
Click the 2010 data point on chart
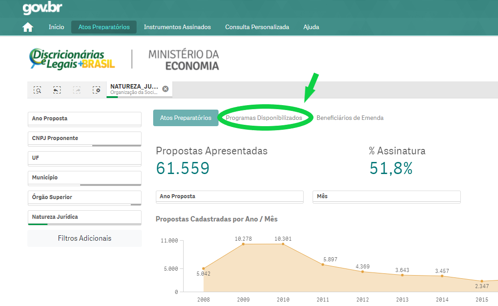[283, 244]
